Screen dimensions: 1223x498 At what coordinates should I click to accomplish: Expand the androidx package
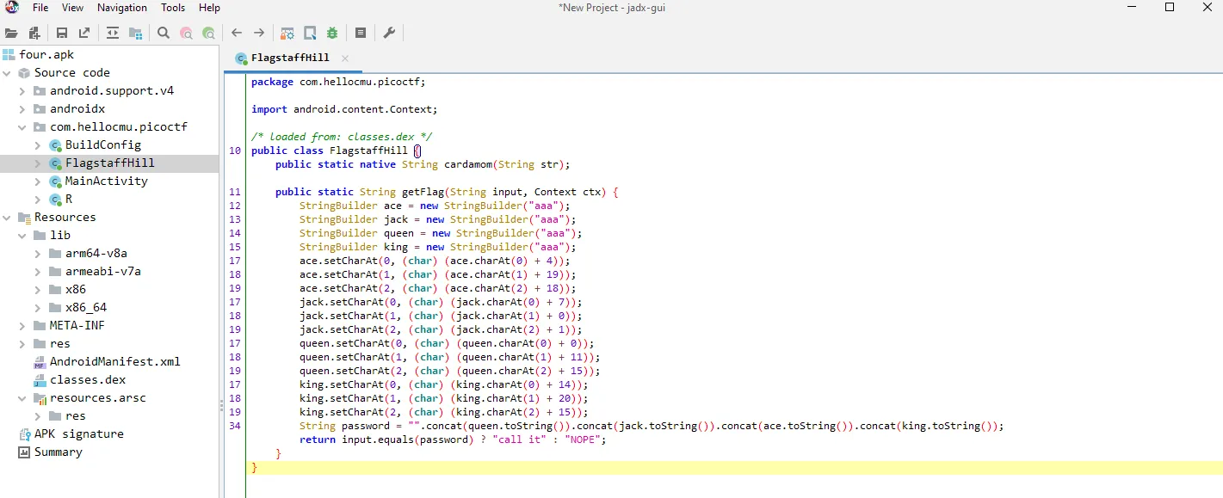pos(23,109)
